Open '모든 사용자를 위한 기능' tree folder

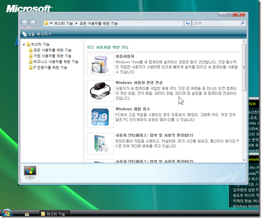(52, 50)
